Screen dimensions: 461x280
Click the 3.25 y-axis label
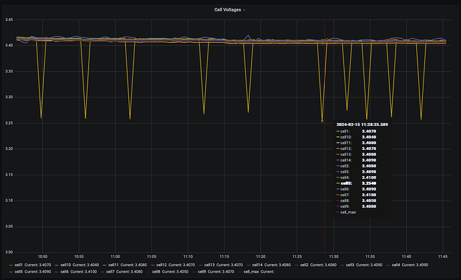[x=9, y=123]
